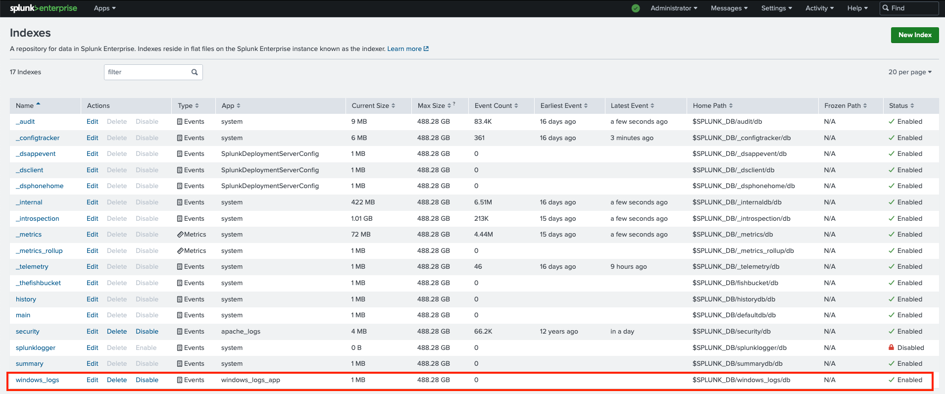
Task: Delete the windows_logs index
Action: [x=117, y=380]
